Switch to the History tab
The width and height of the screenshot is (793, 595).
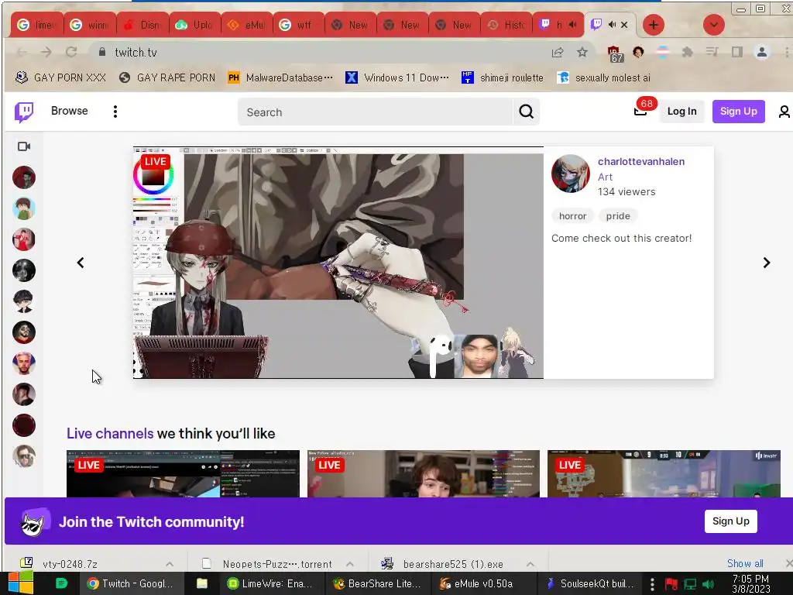pos(506,25)
